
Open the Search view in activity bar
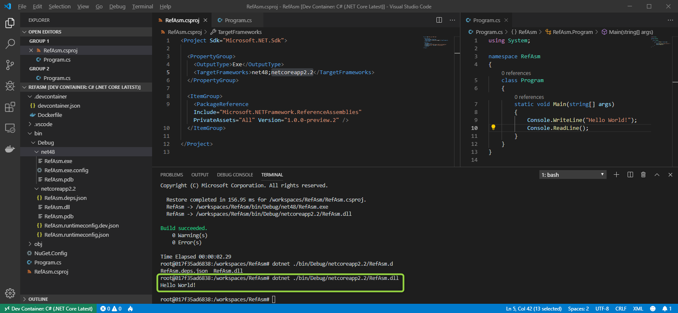10,44
